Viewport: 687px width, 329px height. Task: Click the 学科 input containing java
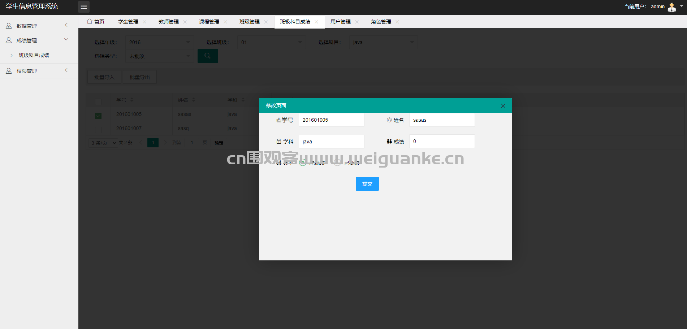click(x=332, y=141)
